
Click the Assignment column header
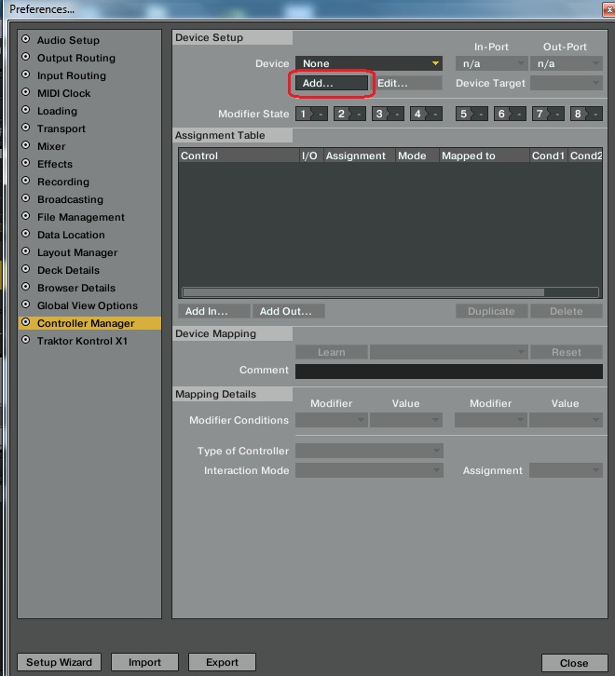pyautogui.click(x=360, y=155)
